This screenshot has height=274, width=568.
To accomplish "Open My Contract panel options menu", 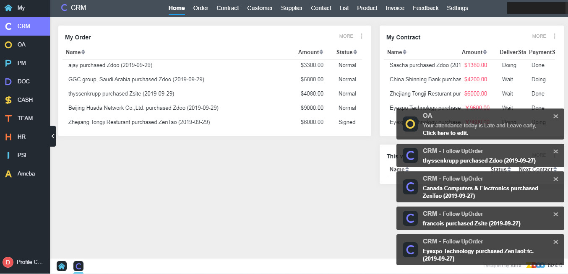I will point(555,36).
